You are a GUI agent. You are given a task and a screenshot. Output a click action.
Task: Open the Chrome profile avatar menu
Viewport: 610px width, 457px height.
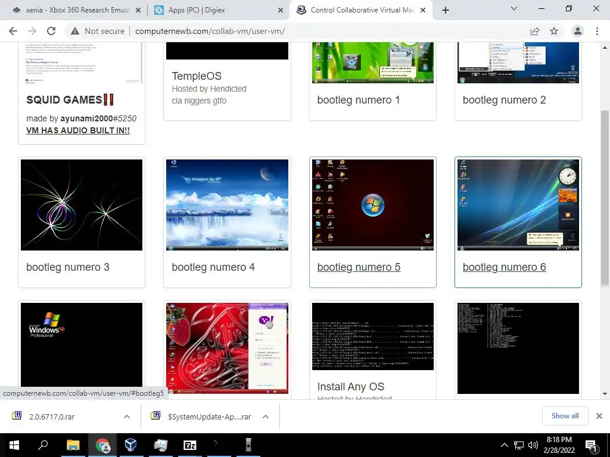(x=578, y=31)
